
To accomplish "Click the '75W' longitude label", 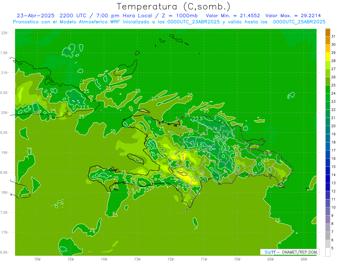I will coord(71,259).
